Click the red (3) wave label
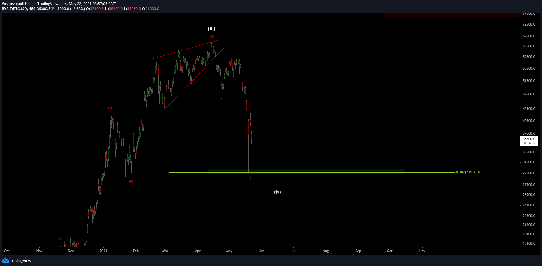Screen dimensions: 542x266 [110, 108]
